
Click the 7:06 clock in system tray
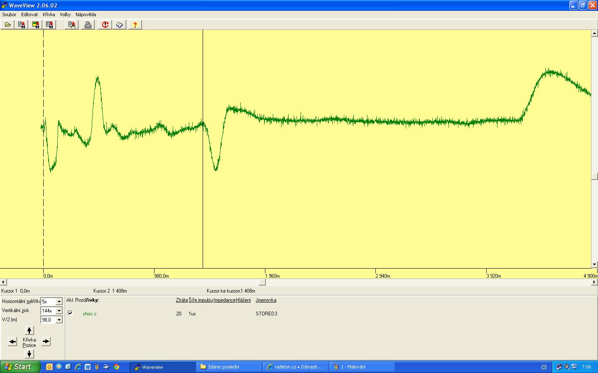pyautogui.click(x=586, y=367)
